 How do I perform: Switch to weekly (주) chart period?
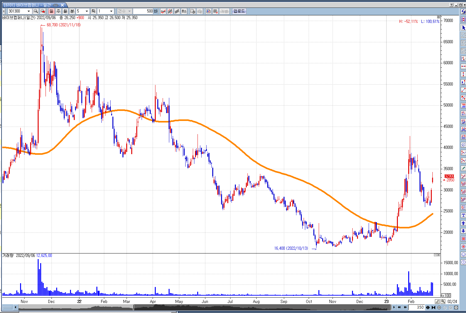[x=58, y=11]
